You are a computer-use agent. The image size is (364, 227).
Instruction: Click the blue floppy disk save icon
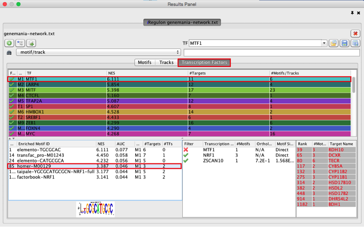(345, 43)
